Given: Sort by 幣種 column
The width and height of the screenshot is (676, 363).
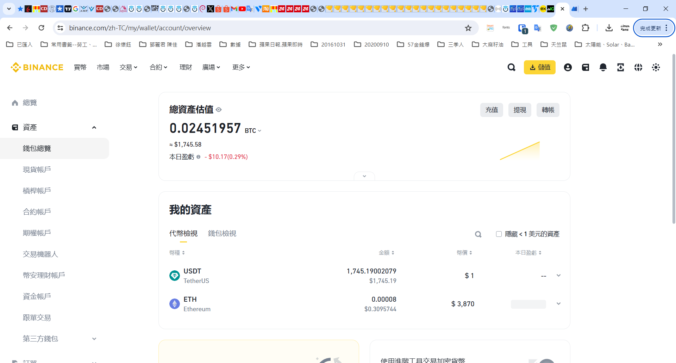Looking at the screenshot, I should (177, 253).
